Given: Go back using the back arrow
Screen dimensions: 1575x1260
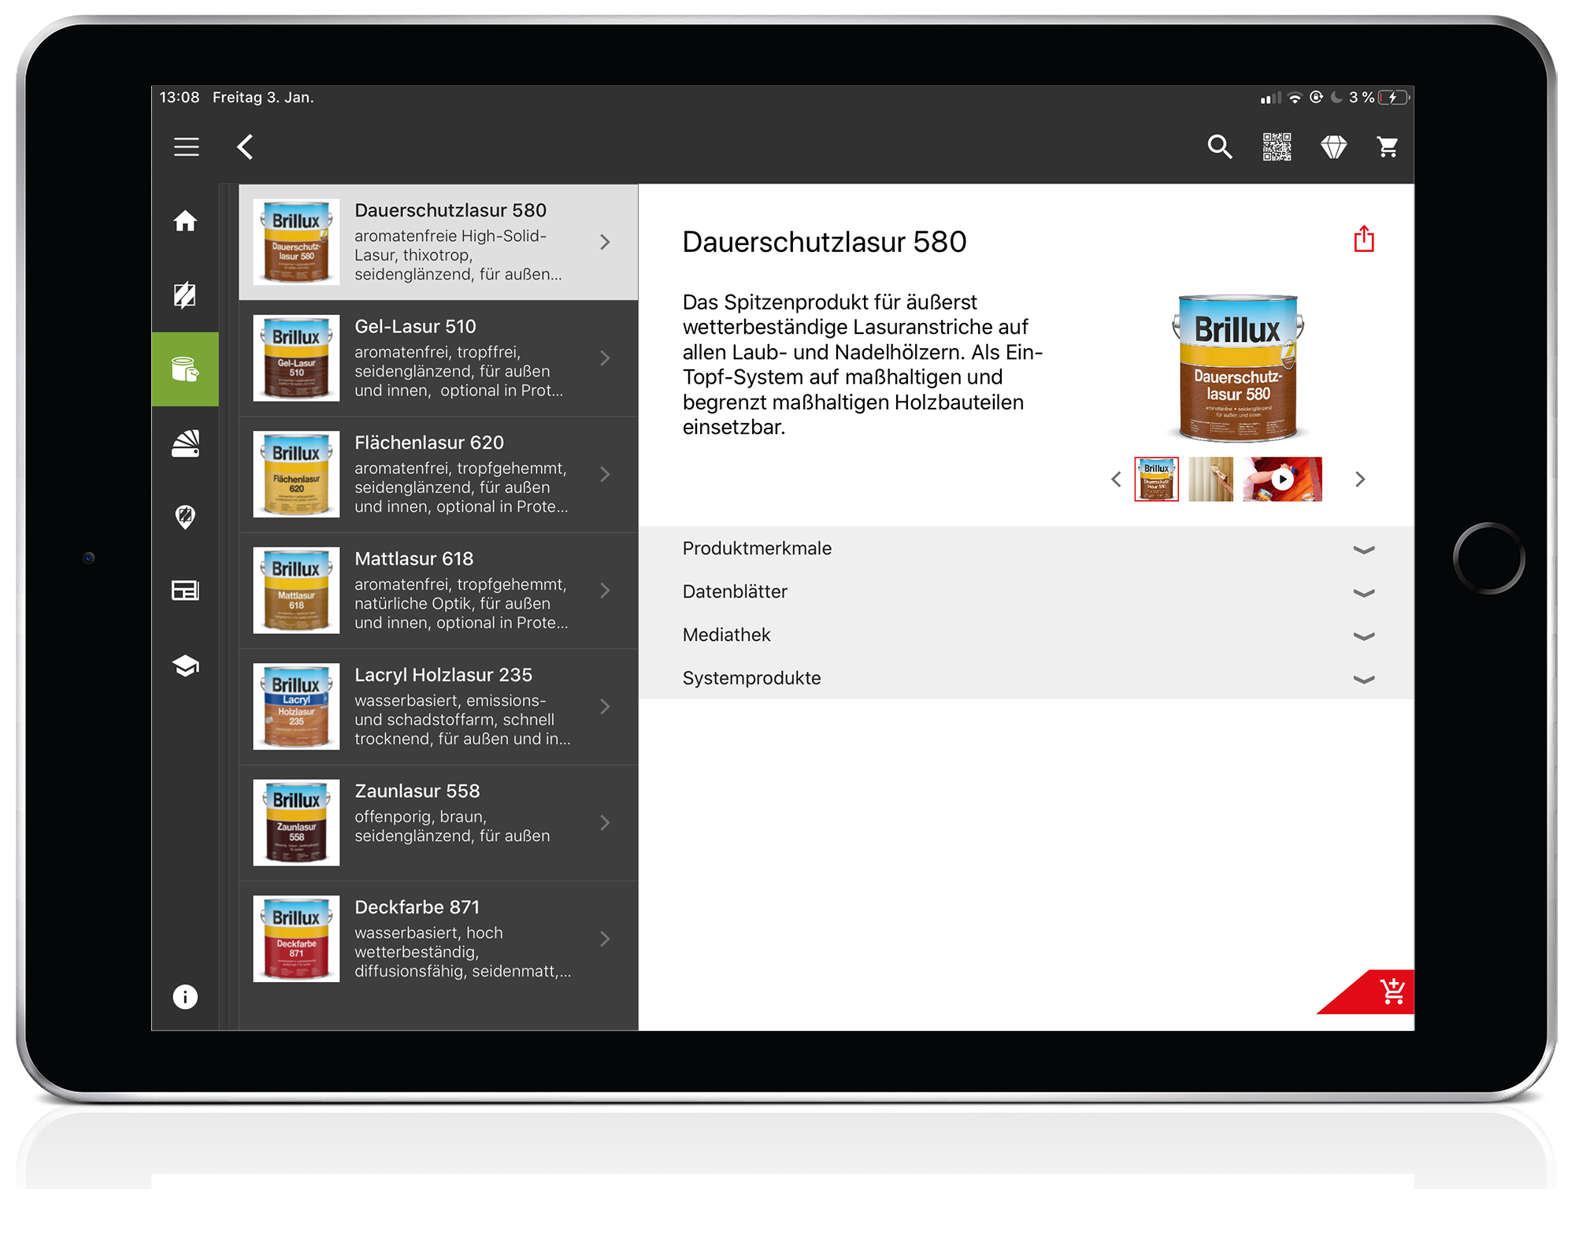Looking at the screenshot, I should pyautogui.click(x=245, y=146).
